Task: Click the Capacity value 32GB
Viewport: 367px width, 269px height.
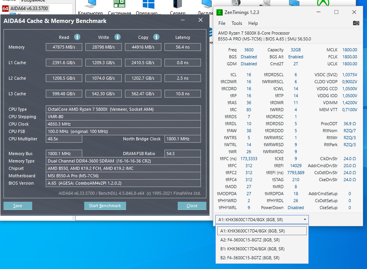Action: [x=296, y=50]
